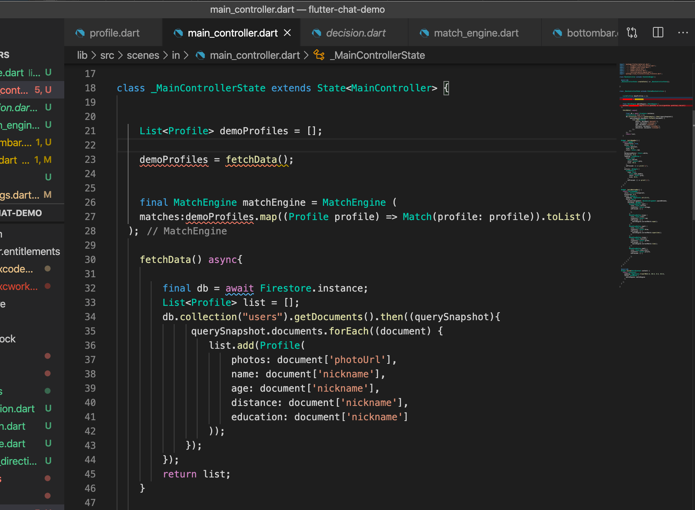Viewport: 695px width, 510px height.
Task: Open the More Actions ellipsis menu
Action: coord(683,33)
